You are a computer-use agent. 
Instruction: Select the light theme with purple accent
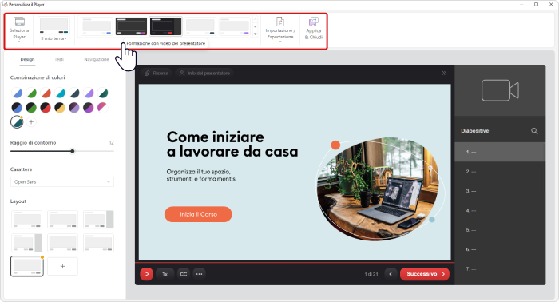click(235, 26)
